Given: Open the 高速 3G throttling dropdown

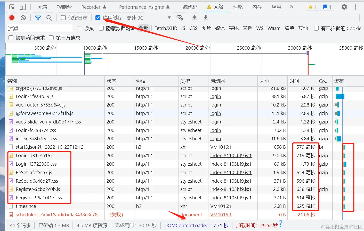Looking at the screenshot, I should point(149,18).
